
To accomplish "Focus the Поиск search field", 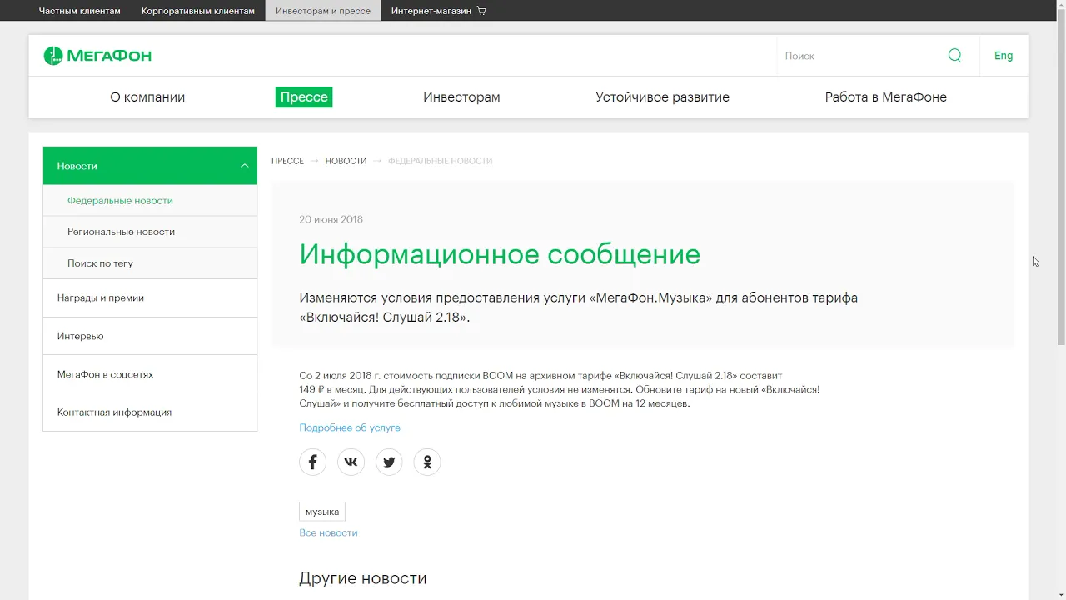I will [862, 56].
